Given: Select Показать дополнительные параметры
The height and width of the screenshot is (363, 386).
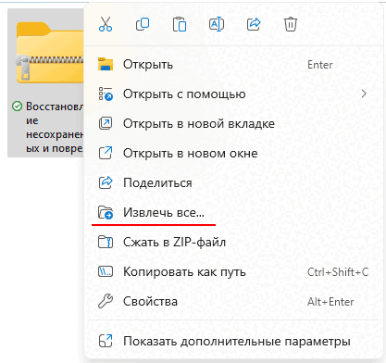Looking at the screenshot, I should tap(233, 341).
